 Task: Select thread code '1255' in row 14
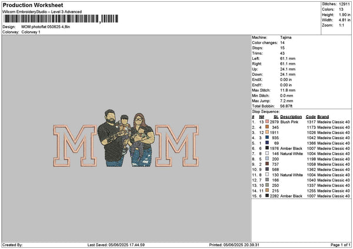point(311,191)
